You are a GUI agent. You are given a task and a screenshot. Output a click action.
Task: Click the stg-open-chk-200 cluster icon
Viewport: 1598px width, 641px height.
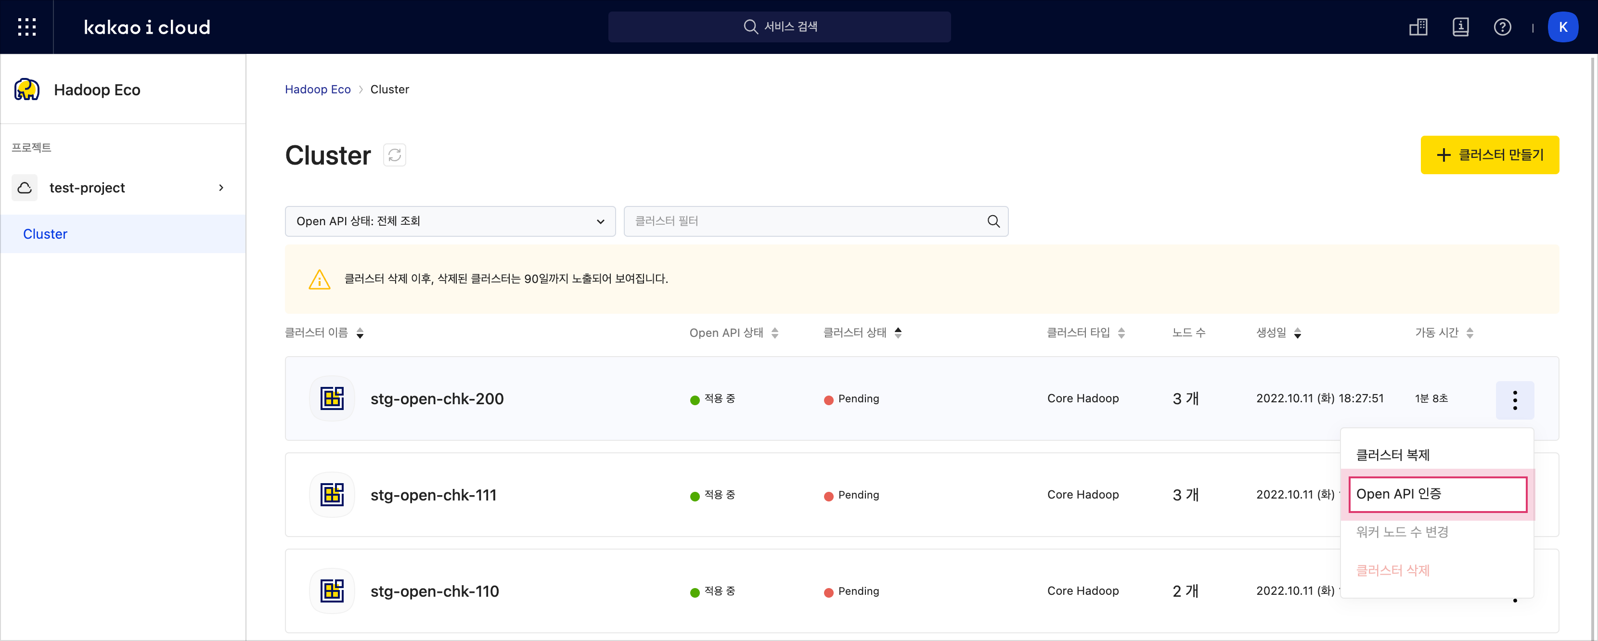332,398
